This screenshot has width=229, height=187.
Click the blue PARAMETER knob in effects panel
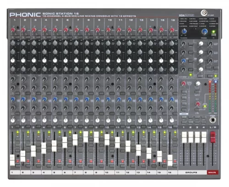pyautogui.click(x=184, y=32)
